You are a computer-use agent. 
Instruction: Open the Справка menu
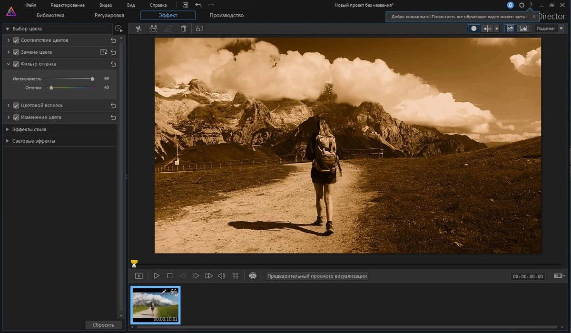158,5
